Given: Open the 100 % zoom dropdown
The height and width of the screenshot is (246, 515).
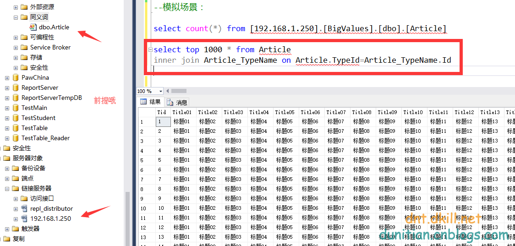Looking at the screenshot, I should (161, 91).
